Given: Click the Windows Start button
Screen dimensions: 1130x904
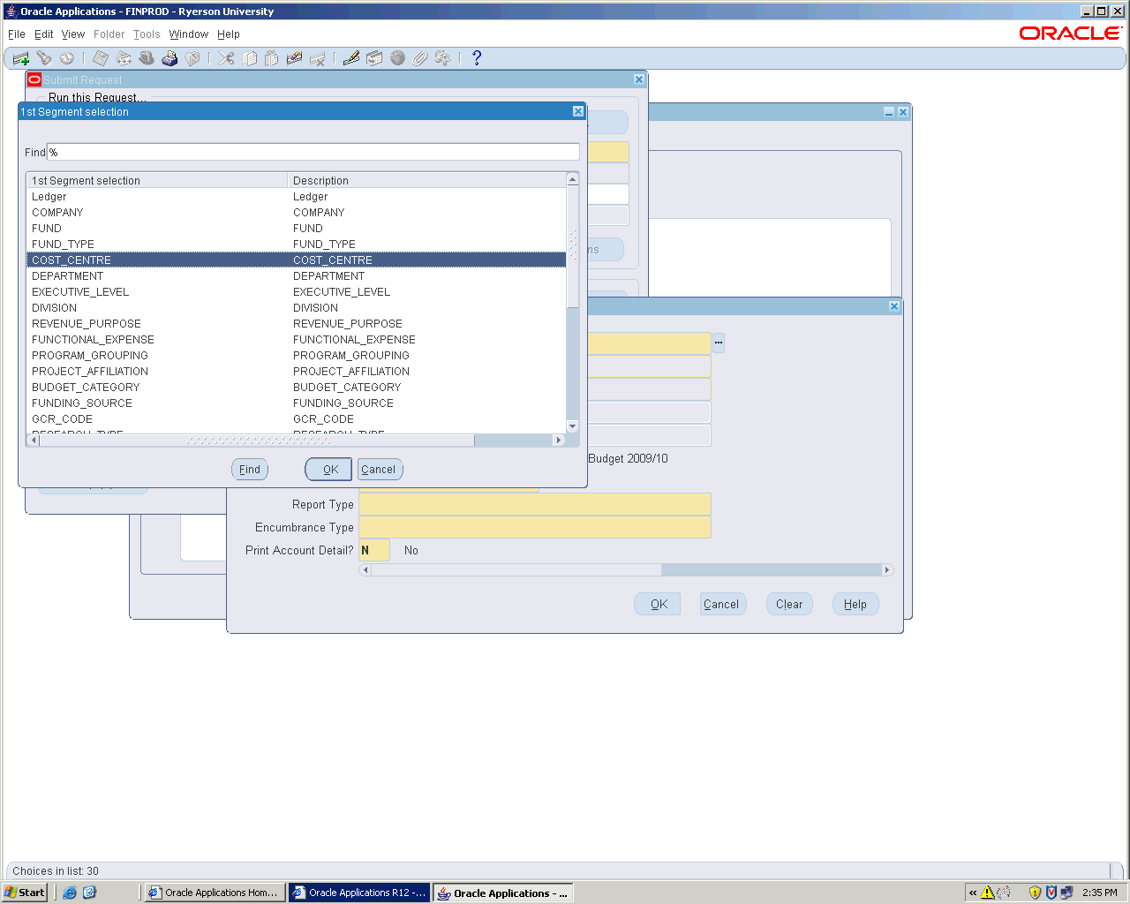Looking at the screenshot, I should (25, 893).
